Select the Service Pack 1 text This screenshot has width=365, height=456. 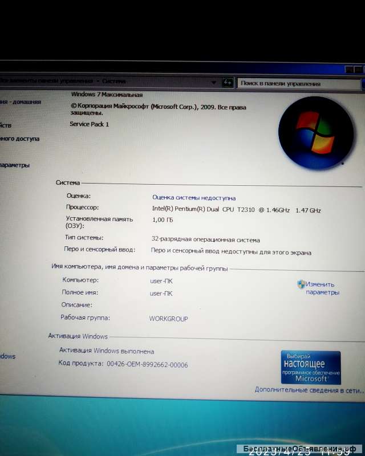coord(89,124)
